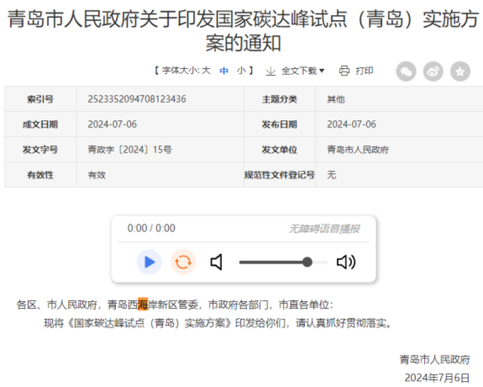The height and width of the screenshot is (387, 483).
Task: Share the article via the WeChat icon
Action: (x=406, y=71)
